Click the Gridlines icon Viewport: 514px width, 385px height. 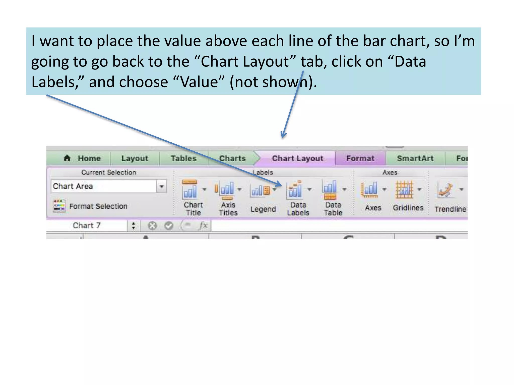tap(404, 189)
